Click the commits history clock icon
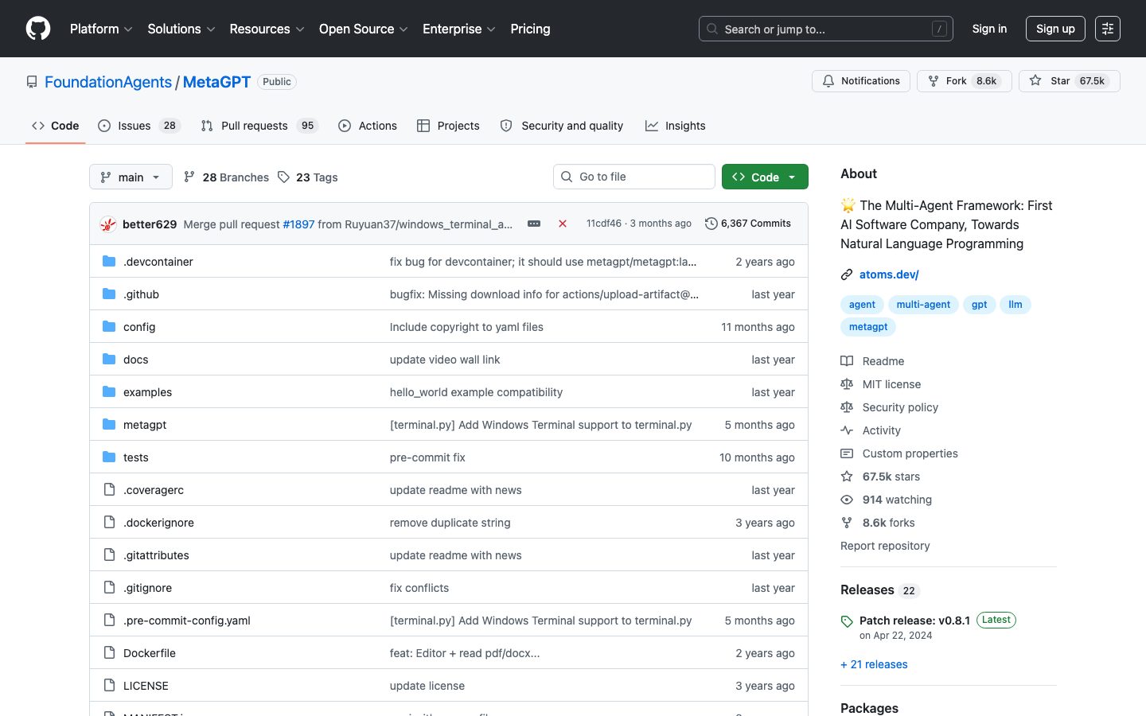Image resolution: width=1146 pixels, height=716 pixels. tap(711, 224)
